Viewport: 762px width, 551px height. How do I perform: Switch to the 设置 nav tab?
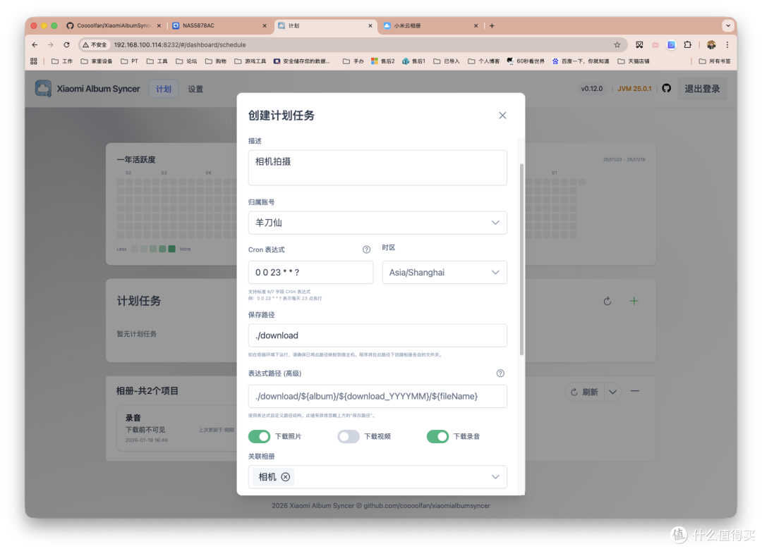click(x=195, y=89)
